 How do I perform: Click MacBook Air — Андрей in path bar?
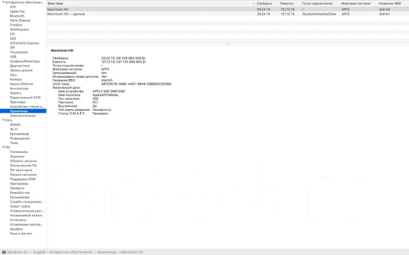pos(26,252)
